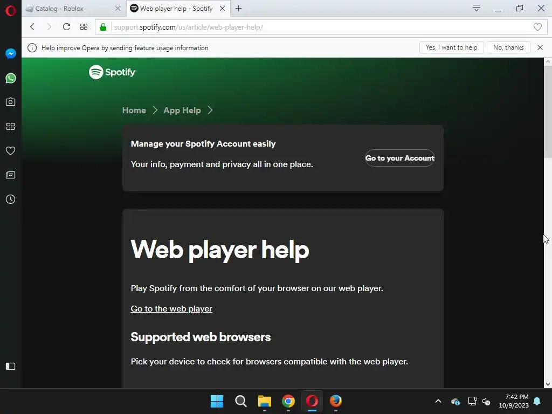Screen dimensions: 552x414
Task: Open Windows taskbar search
Action: pyautogui.click(x=241, y=401)
